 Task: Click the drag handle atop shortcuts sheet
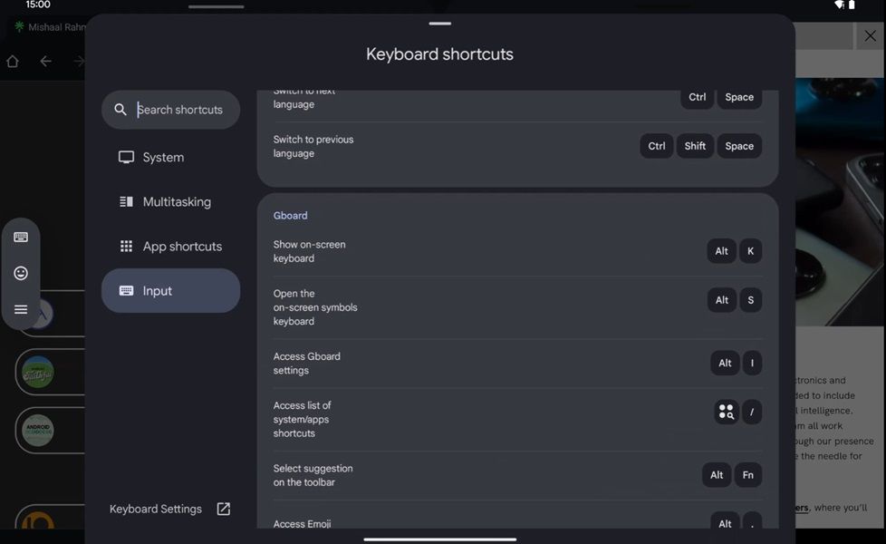[439, 24]
